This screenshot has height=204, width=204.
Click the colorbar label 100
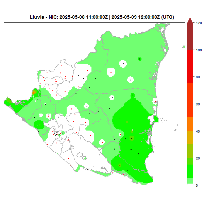pyautogui.click(x=199, y=50)
